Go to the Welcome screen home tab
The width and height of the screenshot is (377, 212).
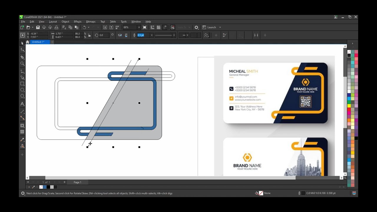pyautogui.click(x=27, y=42)
